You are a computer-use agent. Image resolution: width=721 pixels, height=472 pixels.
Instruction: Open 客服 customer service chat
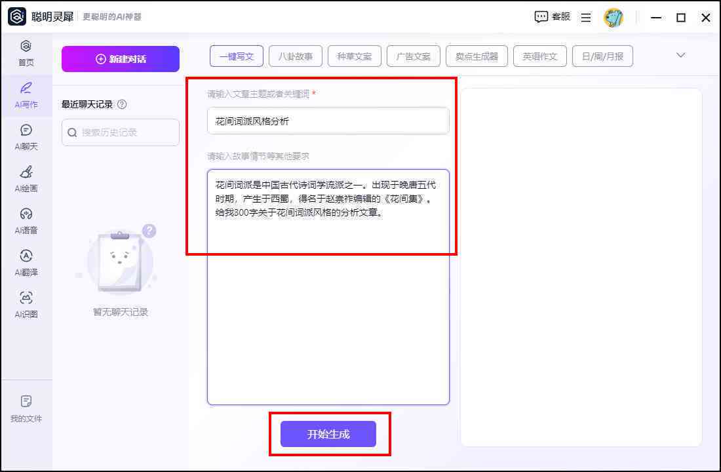553,17
